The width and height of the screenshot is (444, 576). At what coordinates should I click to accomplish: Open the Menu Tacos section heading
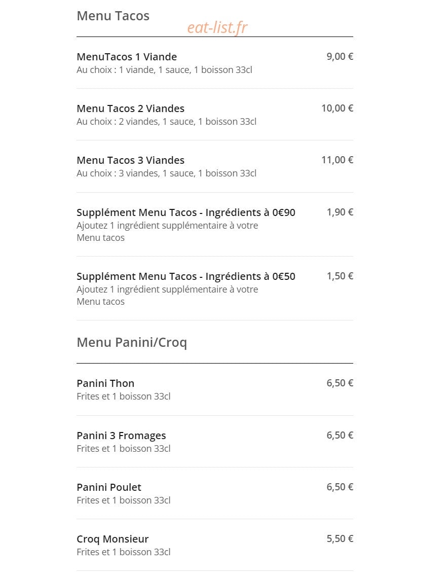(x=113, y=16)
